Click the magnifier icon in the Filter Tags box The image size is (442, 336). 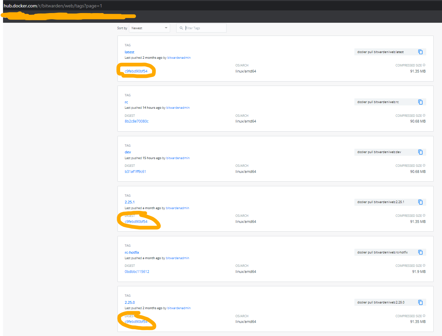[181, 28]
